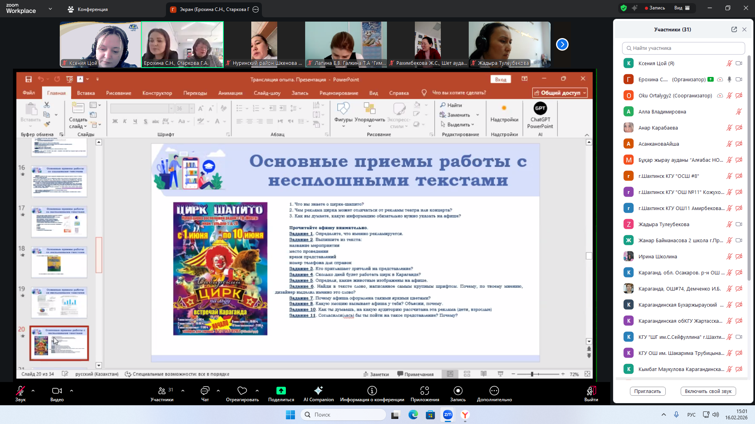
Task: Open Zoom Workplace dropdown chevron
Action: pyautogui.click(x=50, y=9)
